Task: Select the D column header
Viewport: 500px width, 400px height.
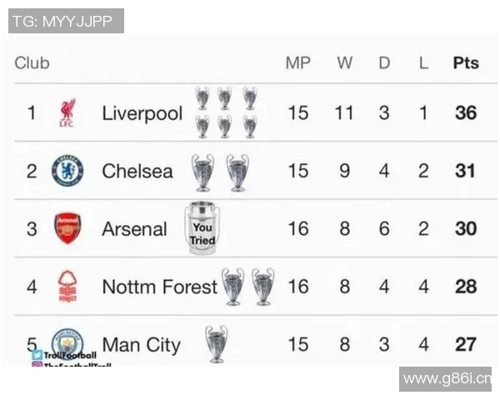Action: pyautogui.click(x=384, y=62)
